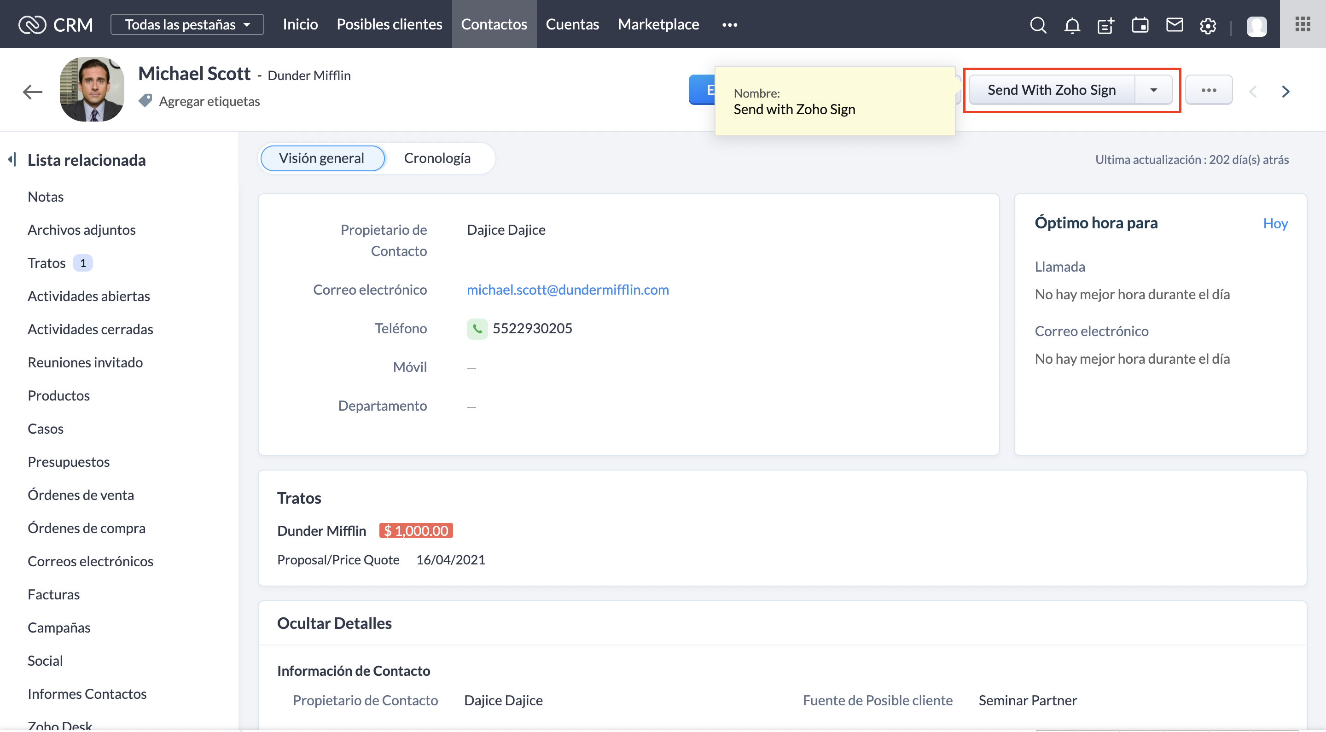This screenshot has height=732, width=1326.
Task: Open Informes Contactos in related list
Action: [x=87, y=694]
